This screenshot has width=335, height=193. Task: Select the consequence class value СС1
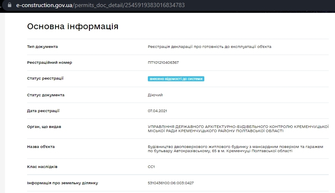[x=151, y=167]
